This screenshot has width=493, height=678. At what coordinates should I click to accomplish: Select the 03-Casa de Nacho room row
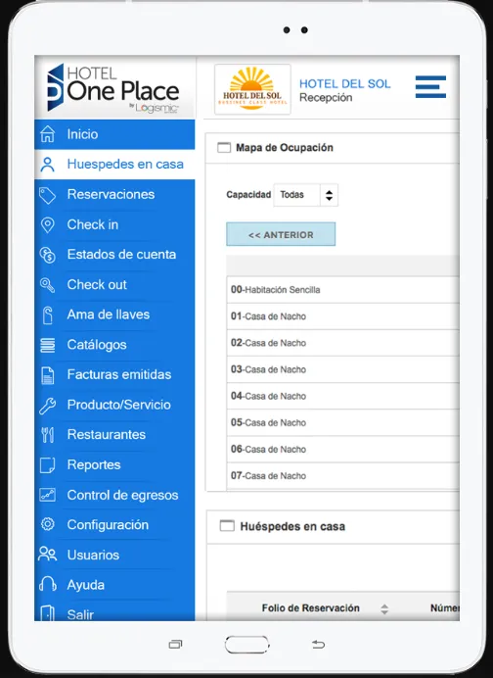tap(342, 369)
